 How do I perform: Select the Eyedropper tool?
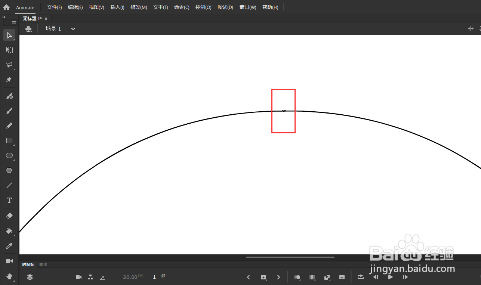point(9,246)
